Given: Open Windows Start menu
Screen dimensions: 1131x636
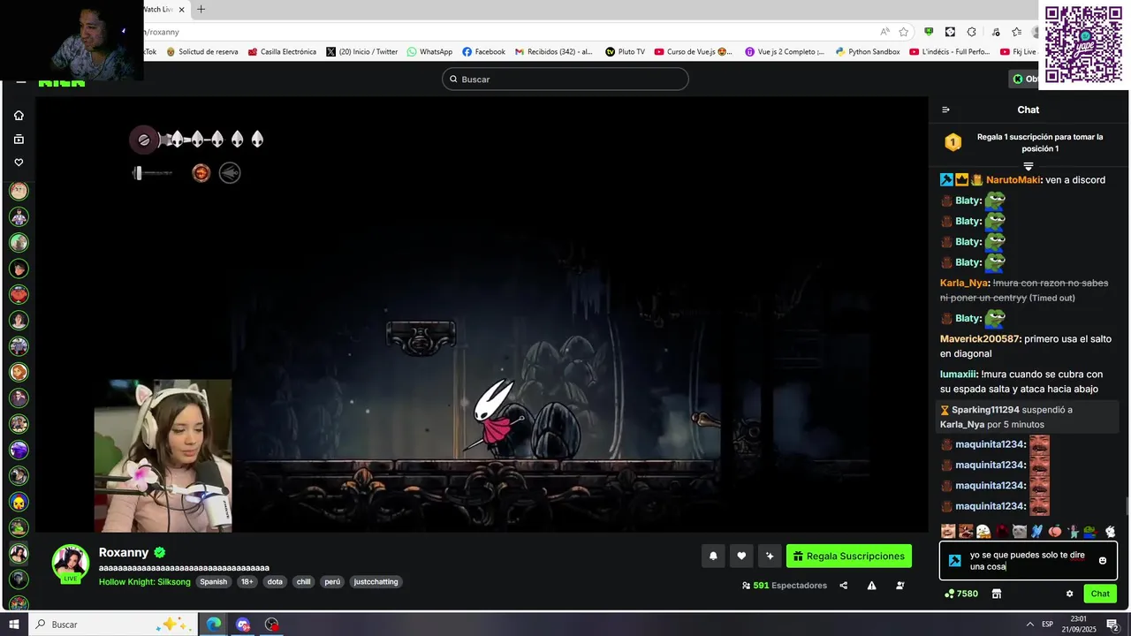Looking at the screenshot, I should [x=14, y=625].
